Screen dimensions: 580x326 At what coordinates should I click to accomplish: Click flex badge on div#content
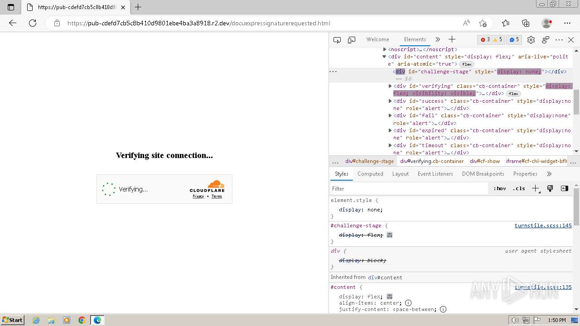(467, 64)
